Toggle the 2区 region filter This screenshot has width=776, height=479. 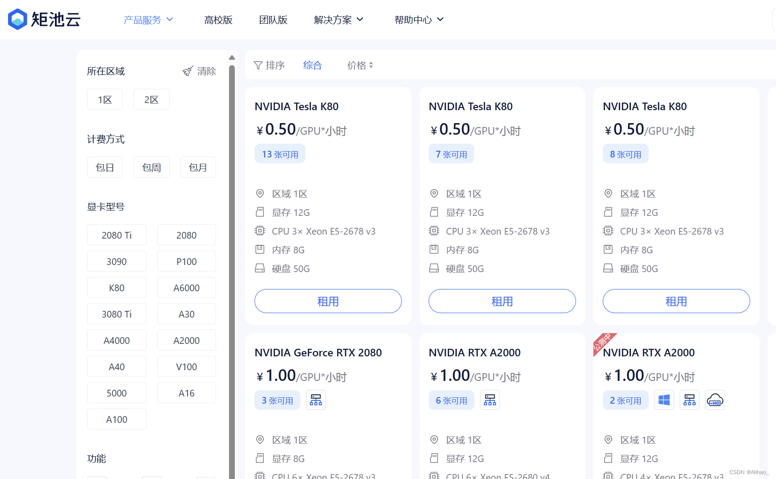[151, 99]
